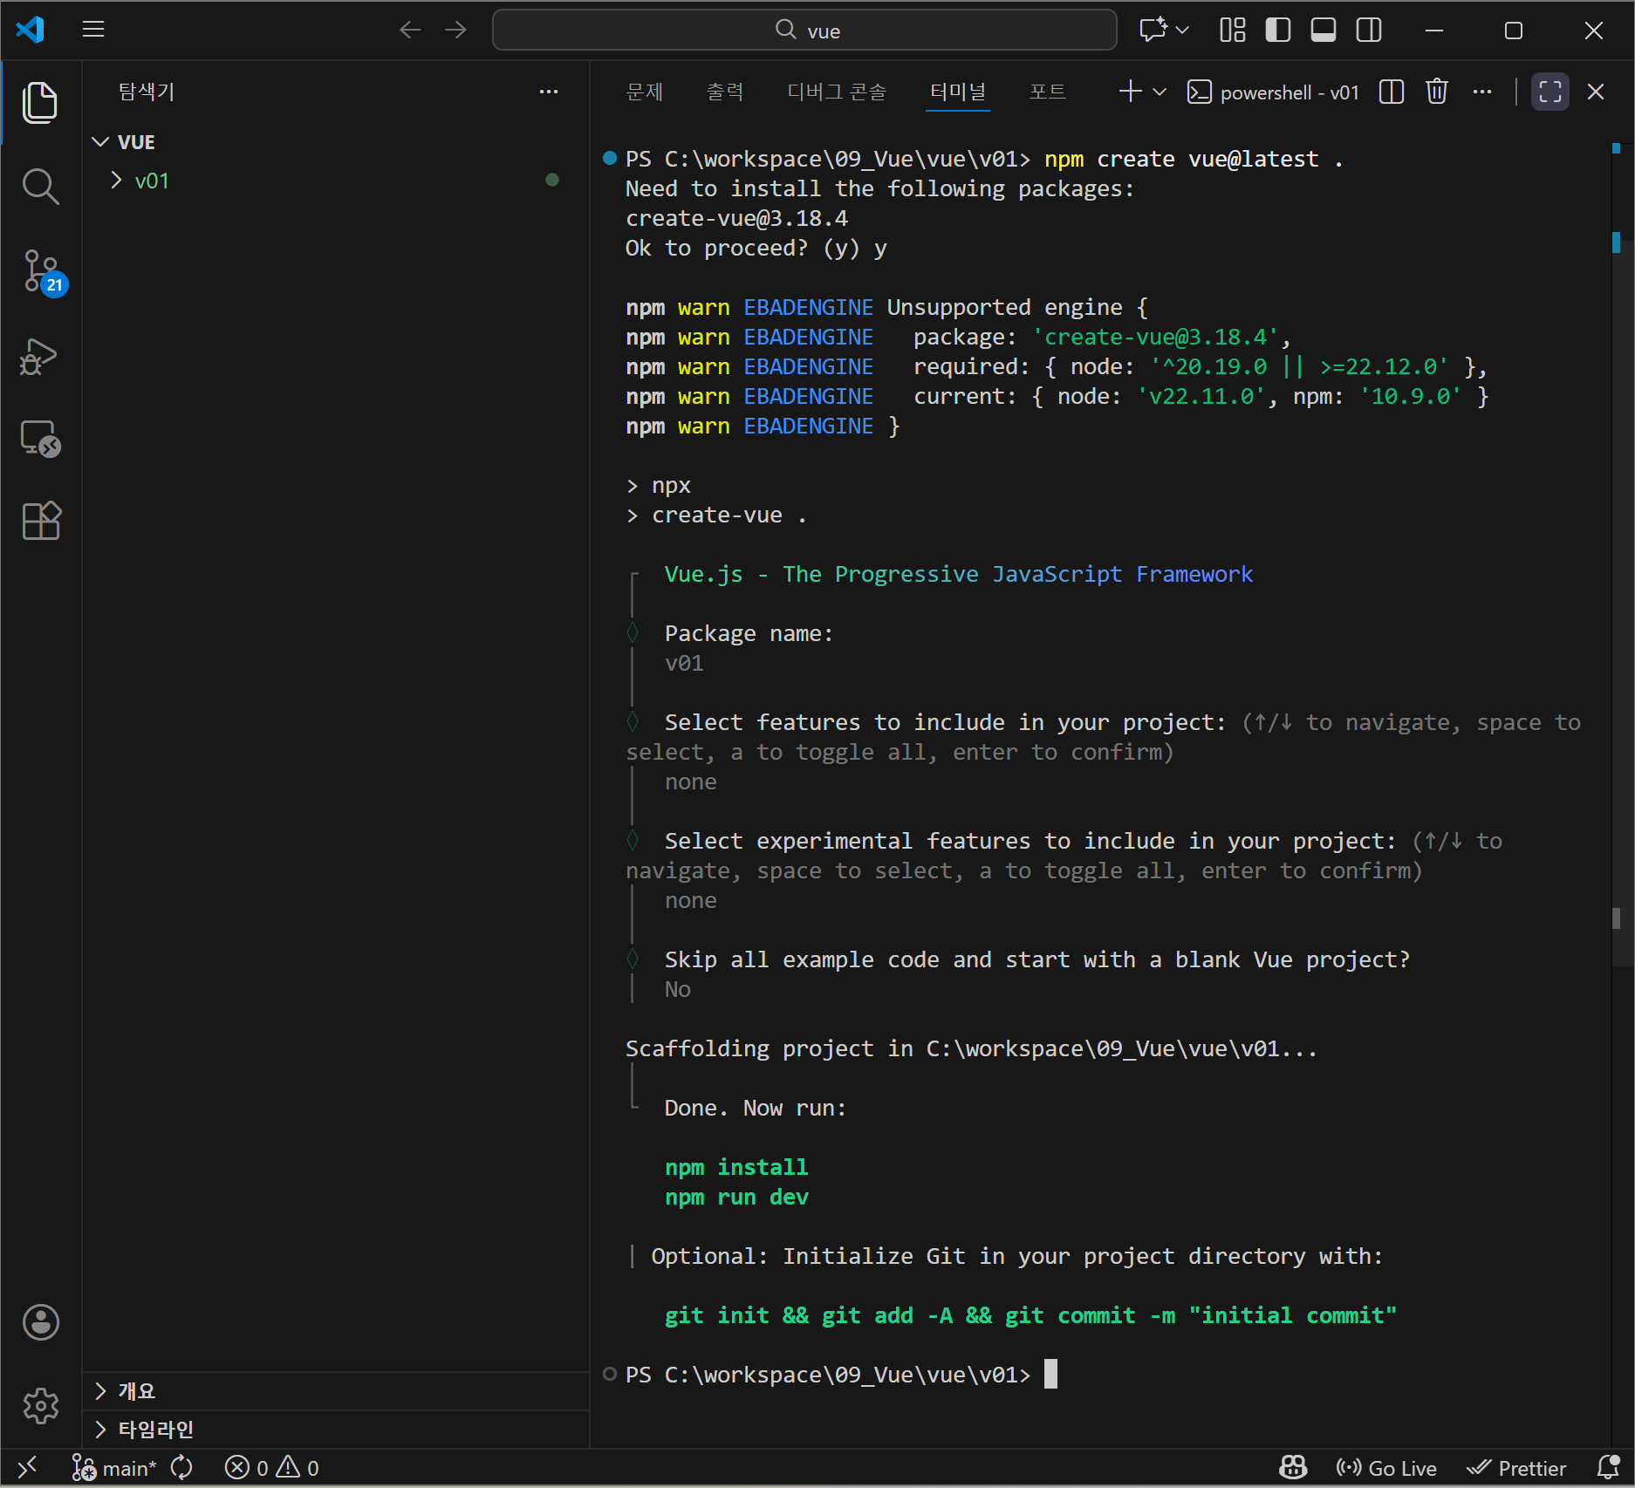Screen dimensions: 1635x1488
Task: Toggle the primary side bar visibility
Action: click(x=1277, y=31)
